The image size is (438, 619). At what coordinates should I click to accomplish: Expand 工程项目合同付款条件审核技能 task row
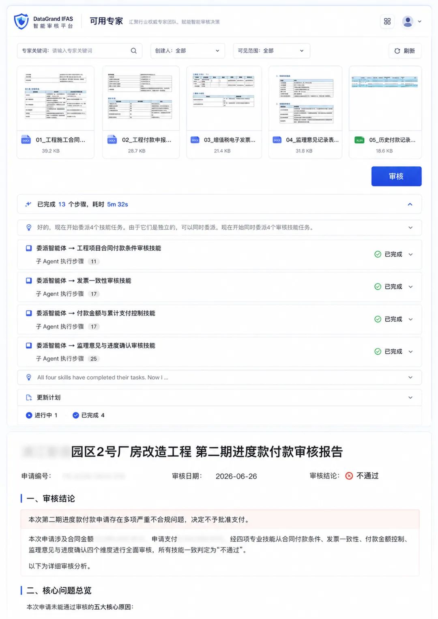410,254
